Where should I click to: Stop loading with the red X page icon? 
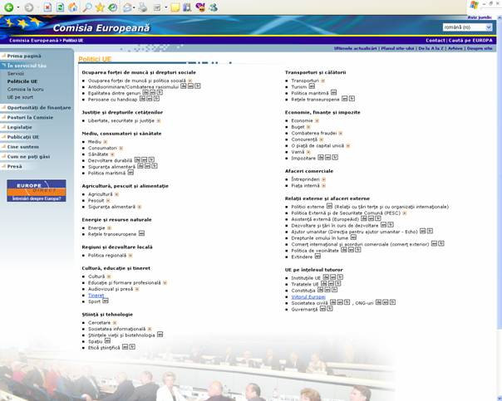(x=47, y=7)
